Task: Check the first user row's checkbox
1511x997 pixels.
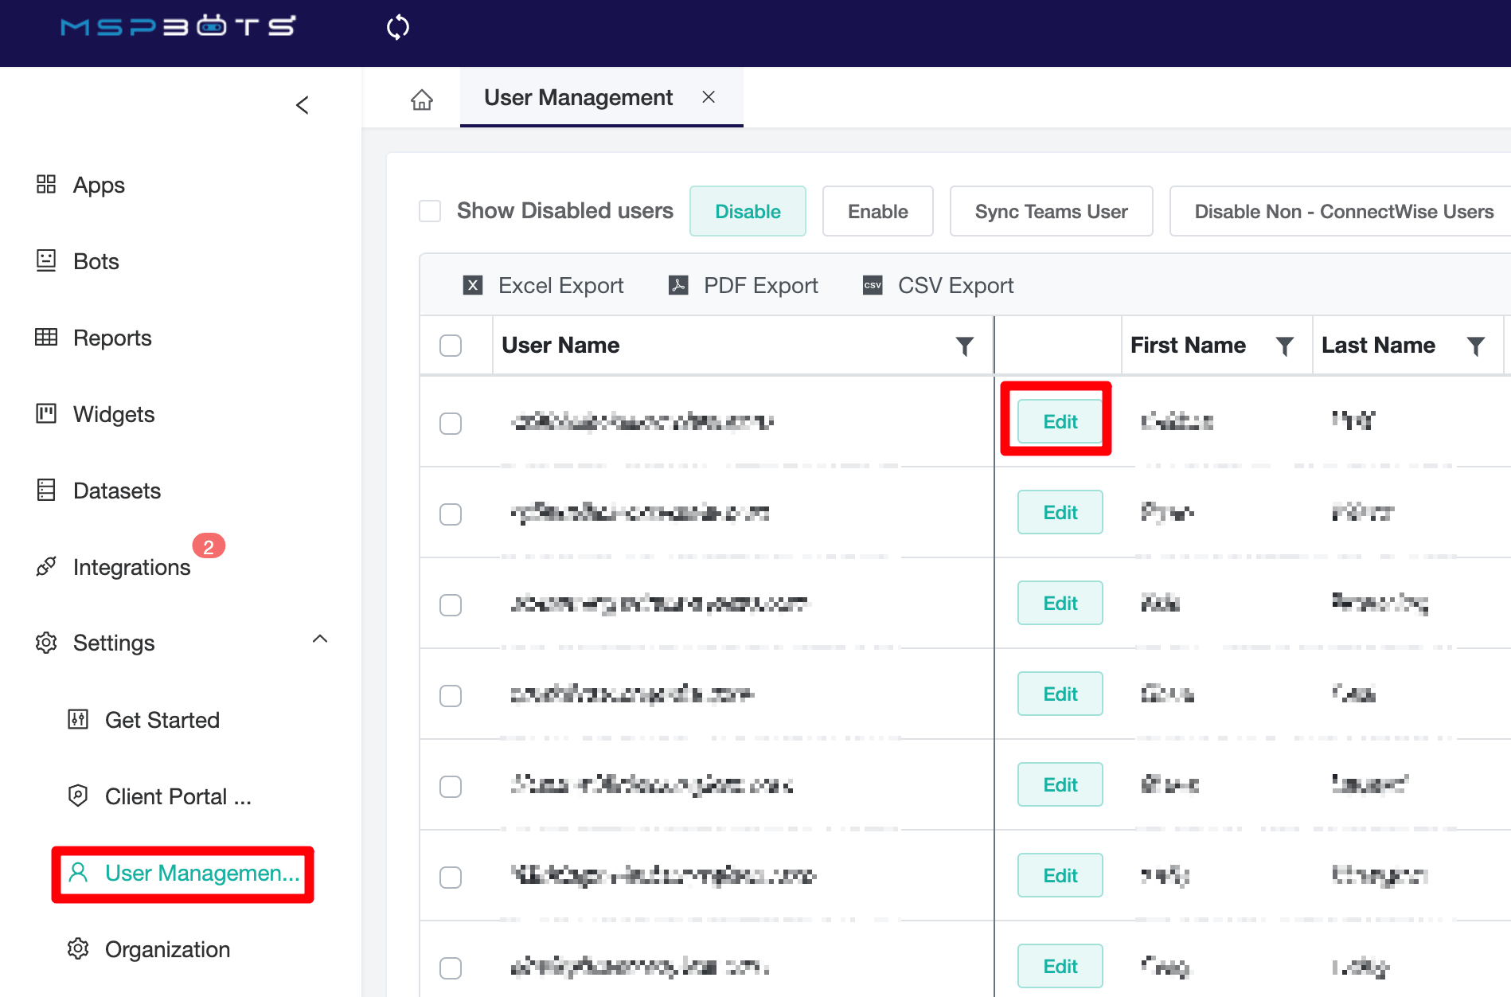Action: click(451, 423)
